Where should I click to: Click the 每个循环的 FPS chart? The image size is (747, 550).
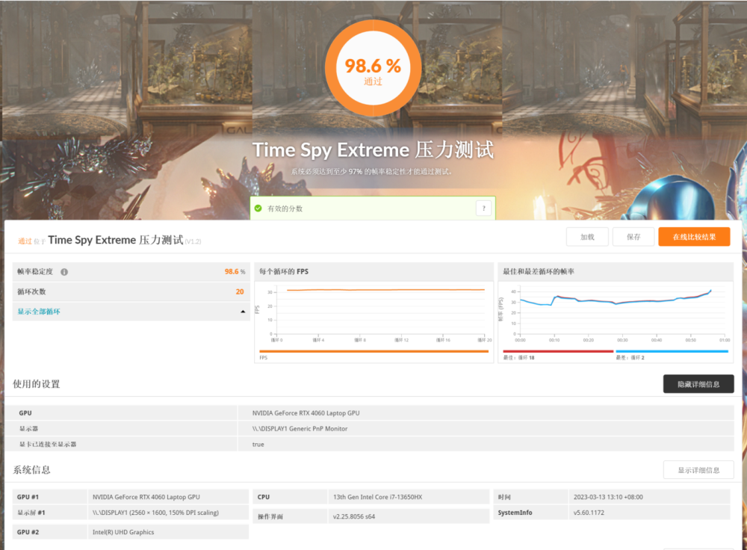tap(373, 312)
